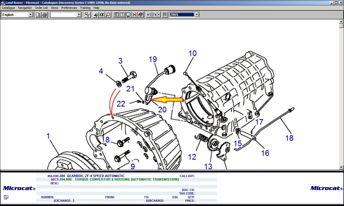Screen dimensions: 344x206
Task: Select part callout 18 in the diagram
Action: (x=289, y=138)
